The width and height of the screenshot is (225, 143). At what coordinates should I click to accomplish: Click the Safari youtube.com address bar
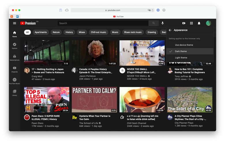[112, 10]
